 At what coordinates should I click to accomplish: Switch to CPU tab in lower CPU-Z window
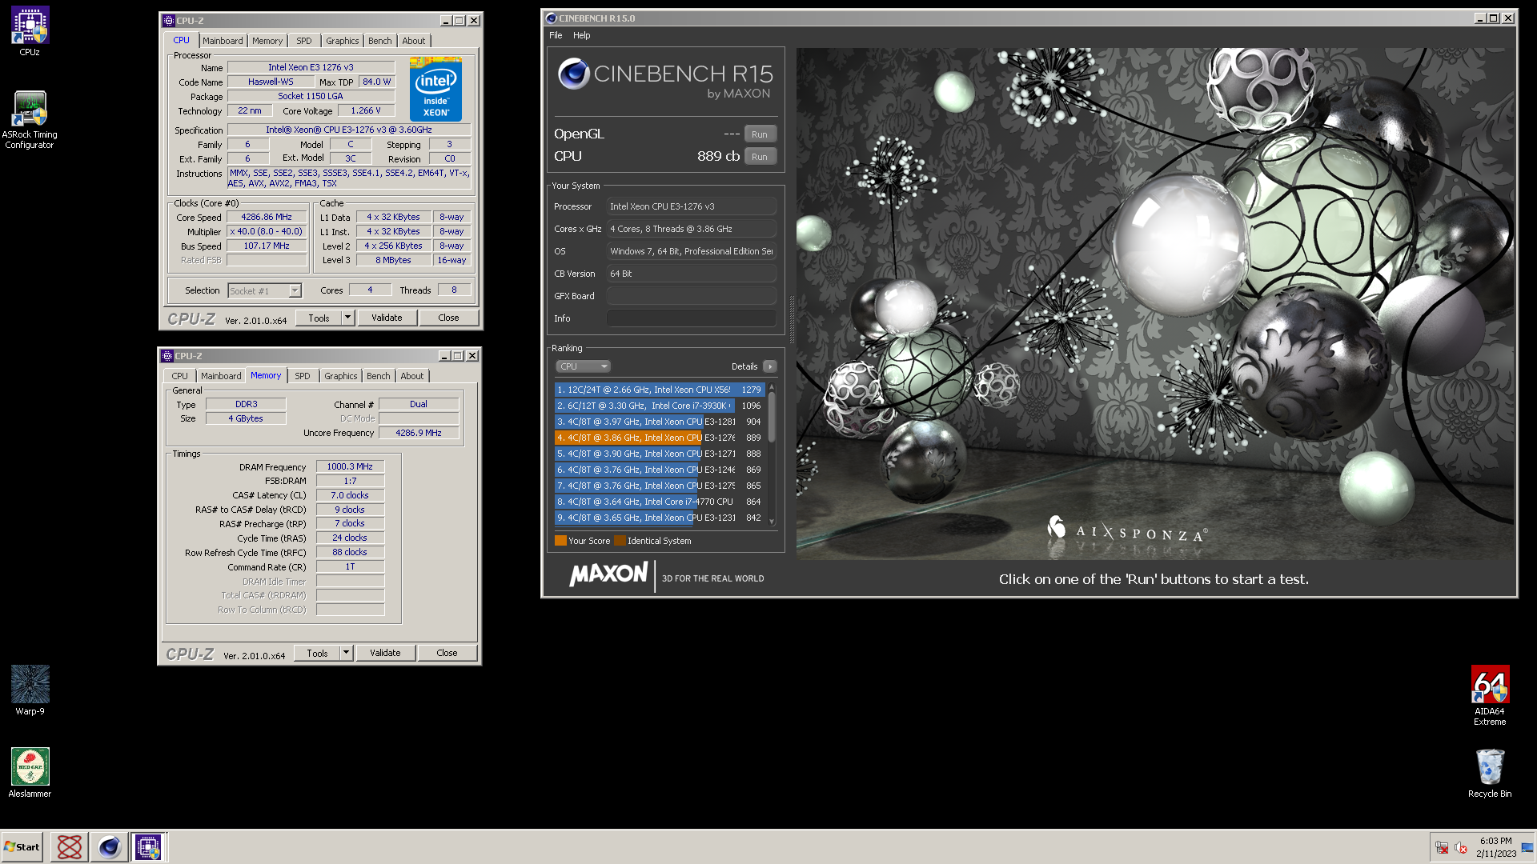click(180, 376)
